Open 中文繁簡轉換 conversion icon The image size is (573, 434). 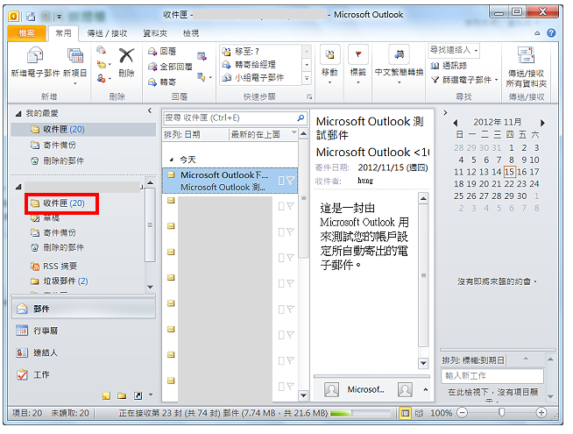click(399, 55)
